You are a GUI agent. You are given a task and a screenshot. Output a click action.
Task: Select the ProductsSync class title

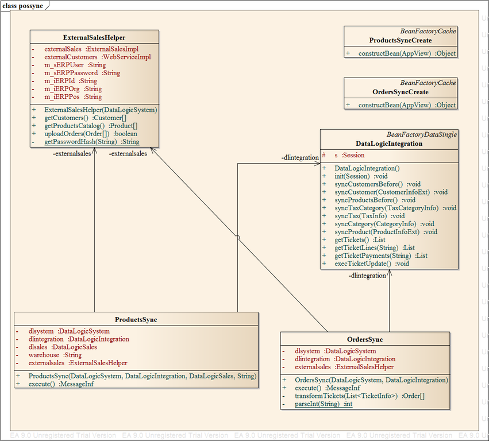[x=136, y=319]
